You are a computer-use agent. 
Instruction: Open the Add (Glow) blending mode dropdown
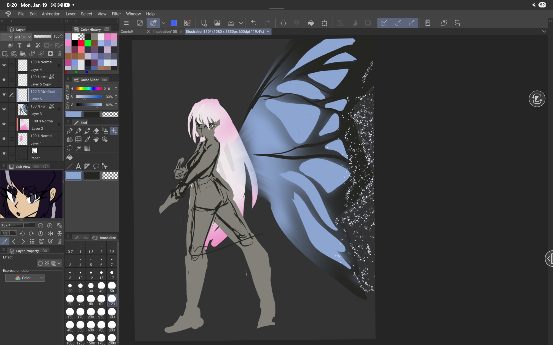[x=23, y=37]
